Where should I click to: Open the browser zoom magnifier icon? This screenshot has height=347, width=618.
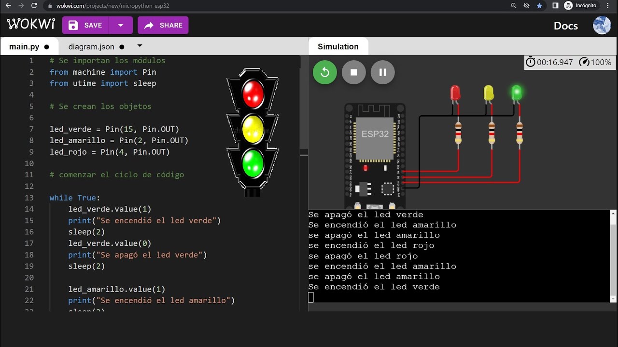tap(514, 6)
